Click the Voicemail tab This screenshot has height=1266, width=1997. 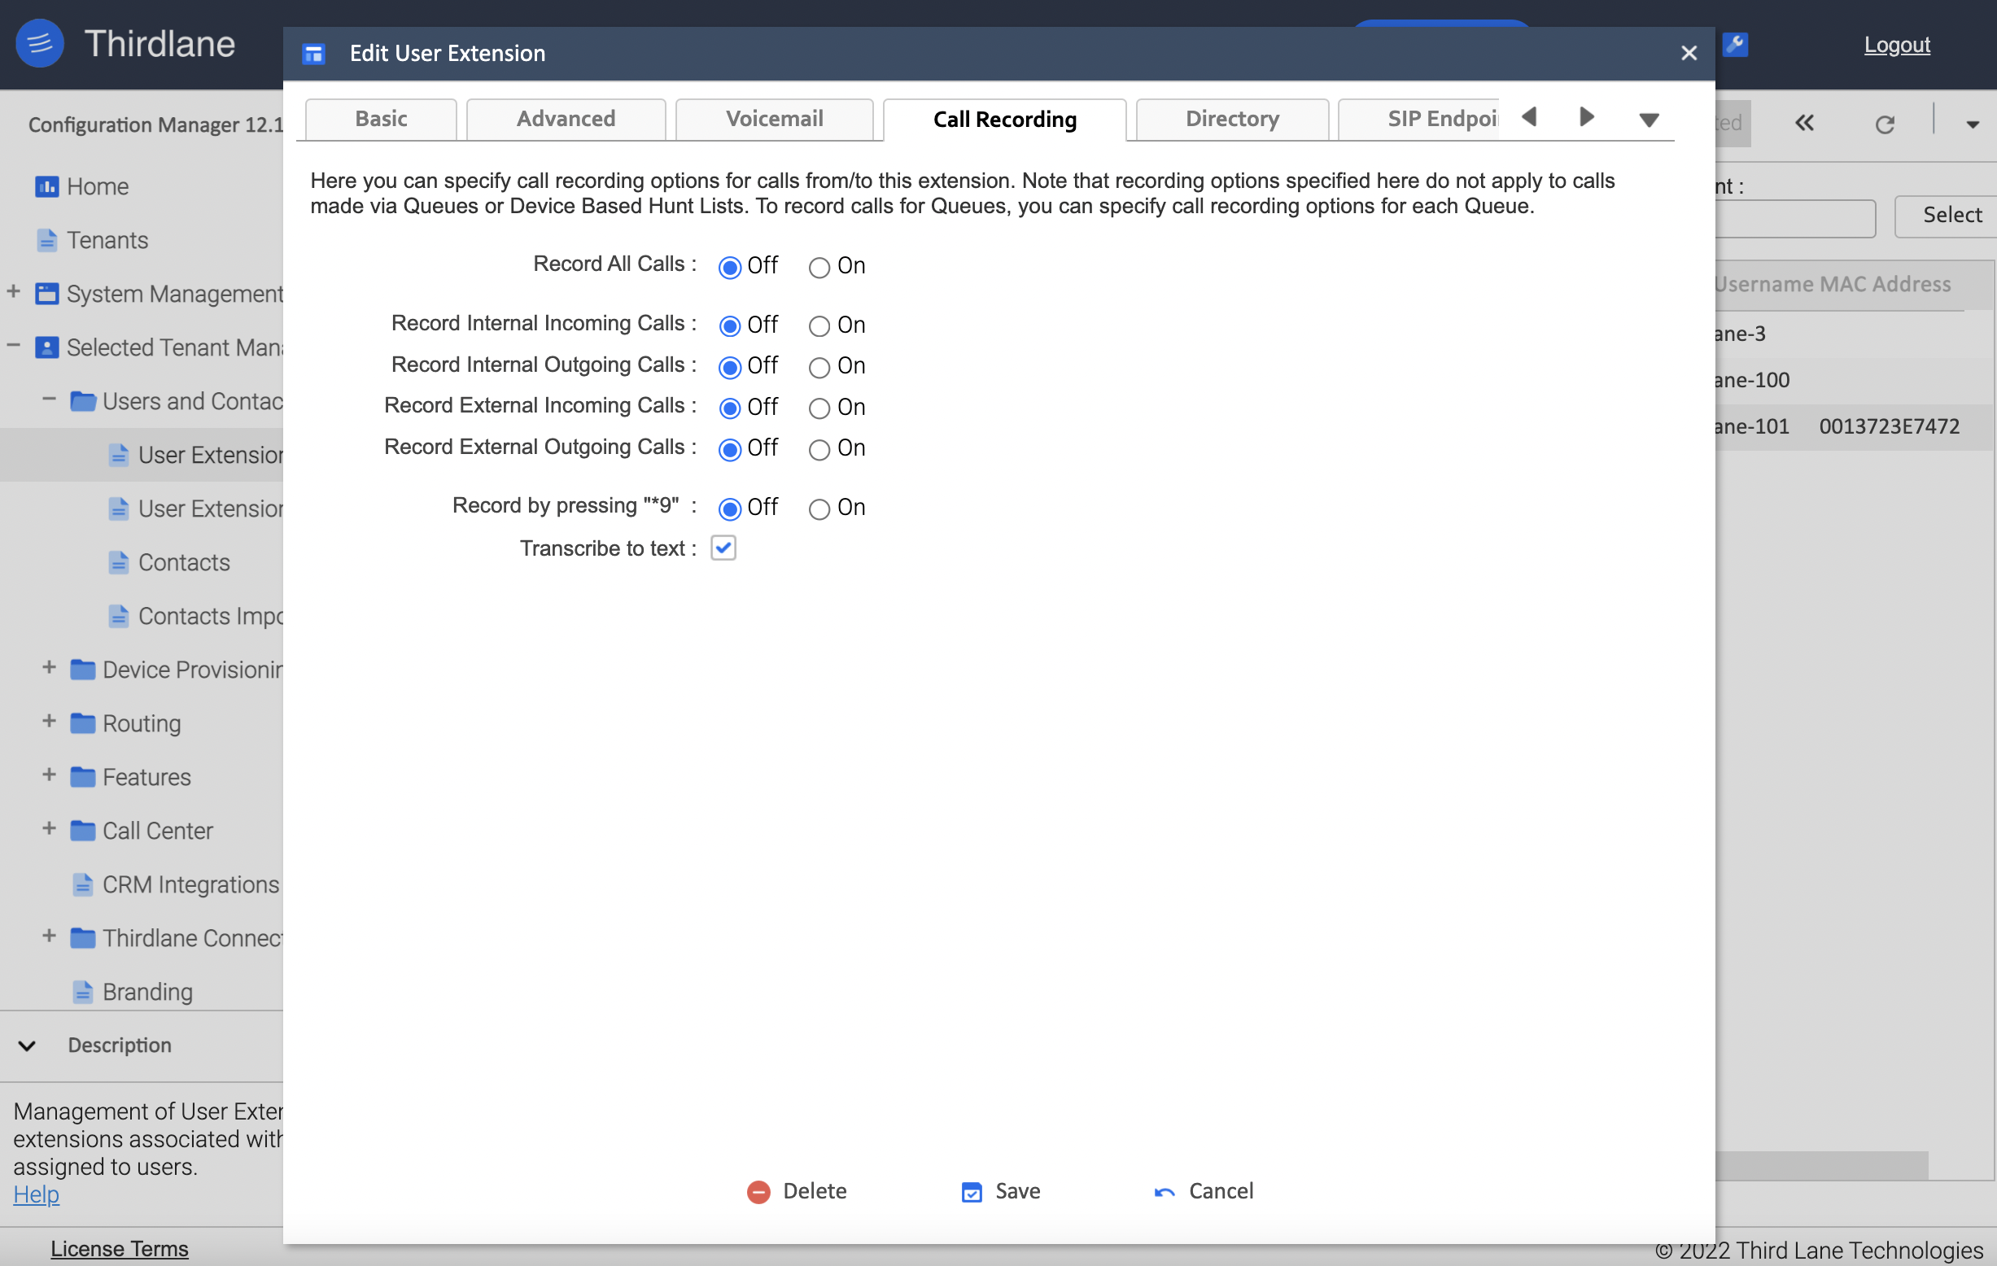775,118
